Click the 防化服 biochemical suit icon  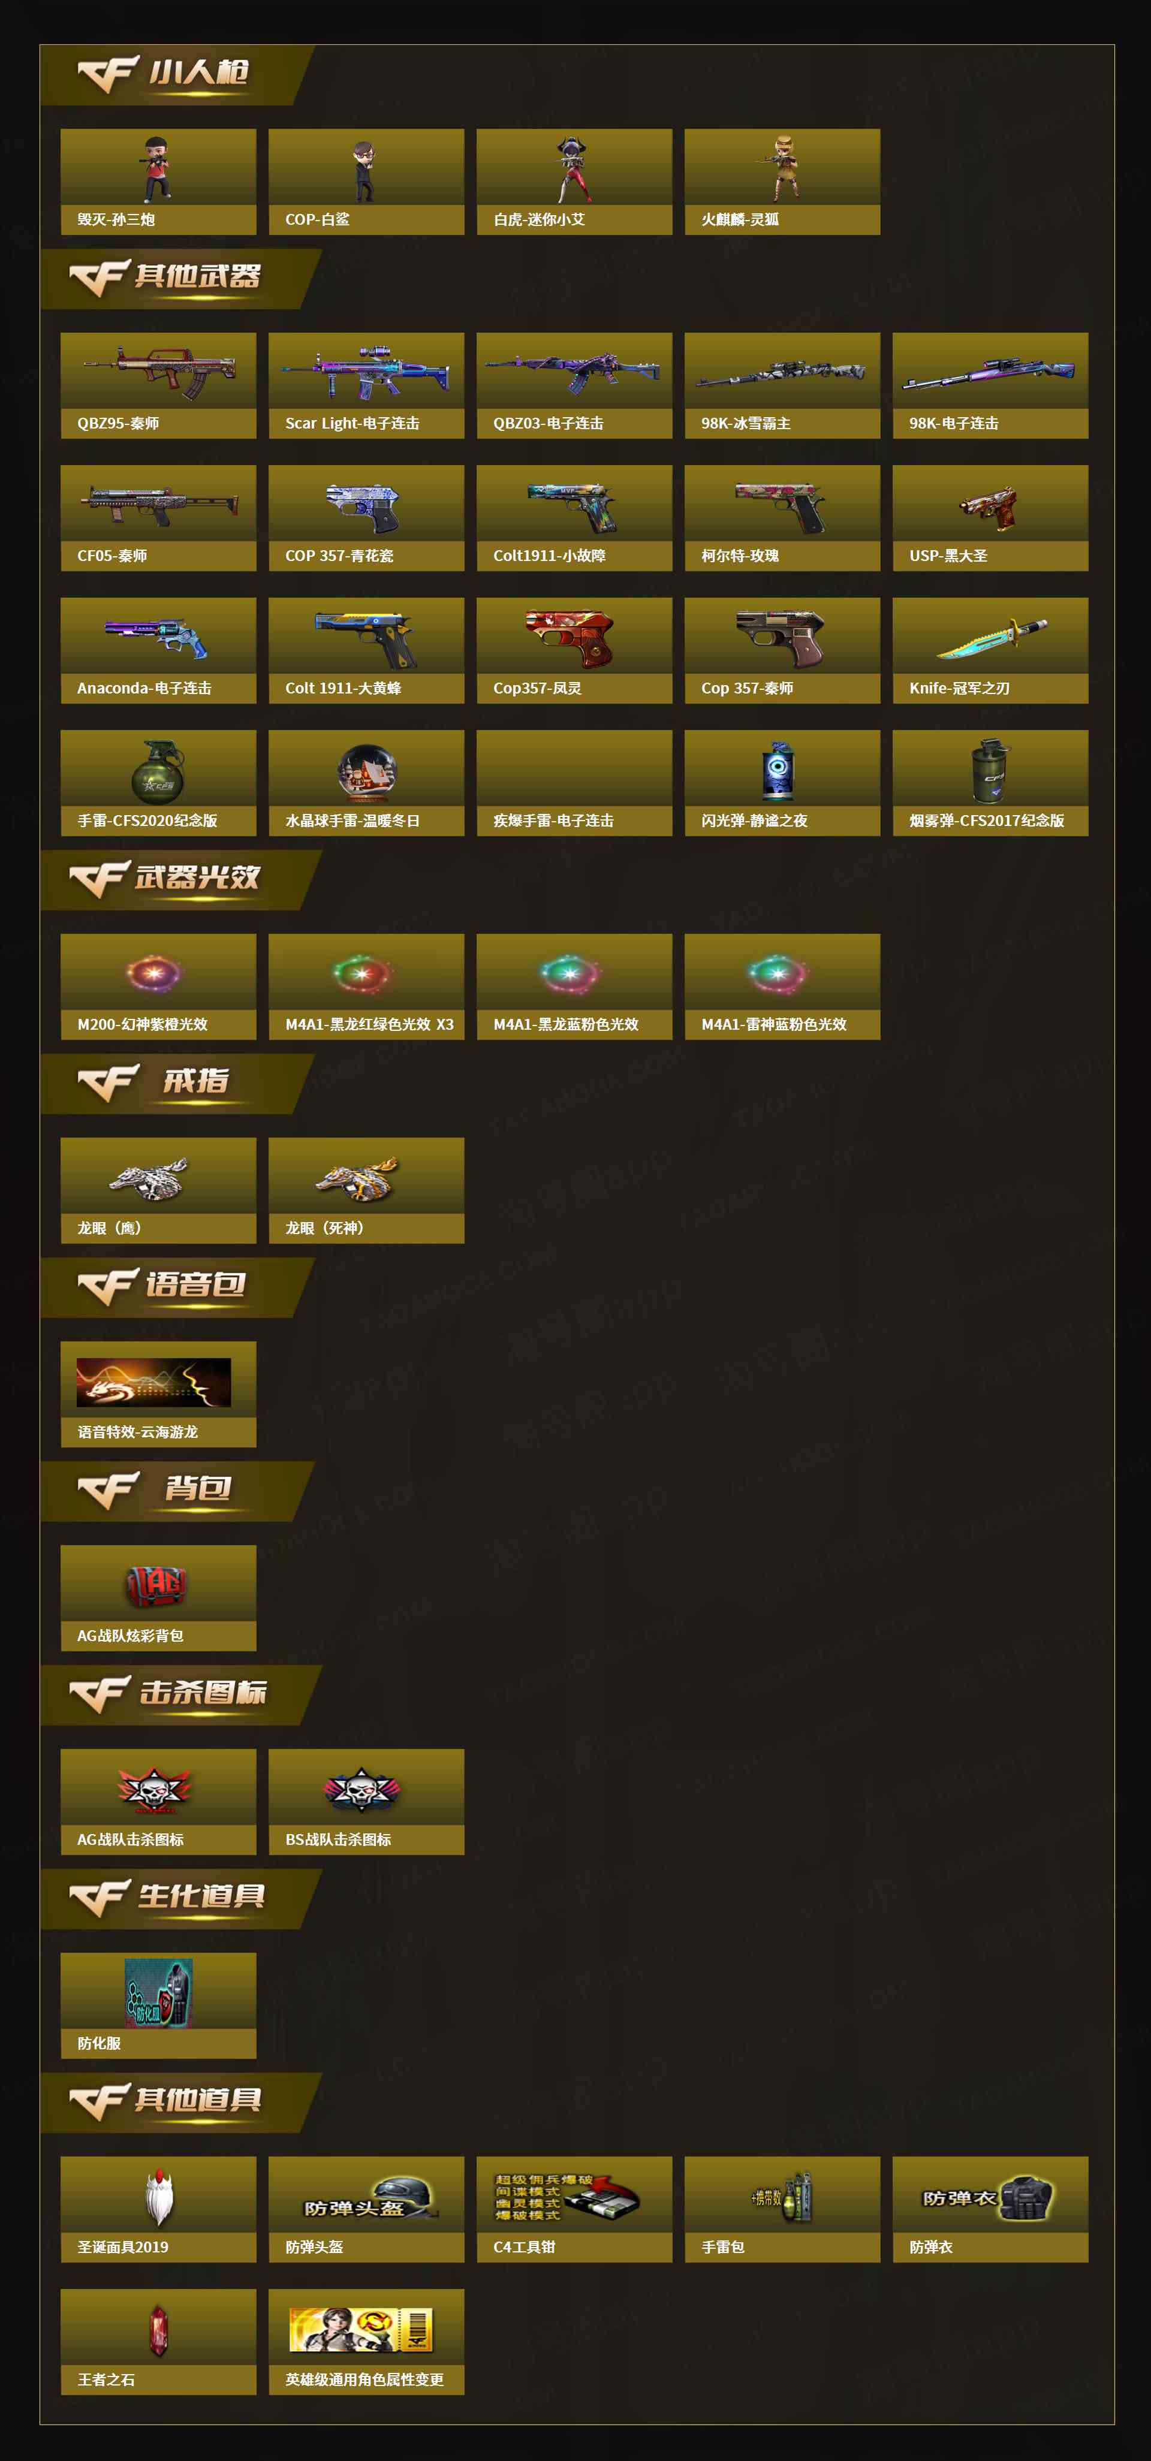158,1993
